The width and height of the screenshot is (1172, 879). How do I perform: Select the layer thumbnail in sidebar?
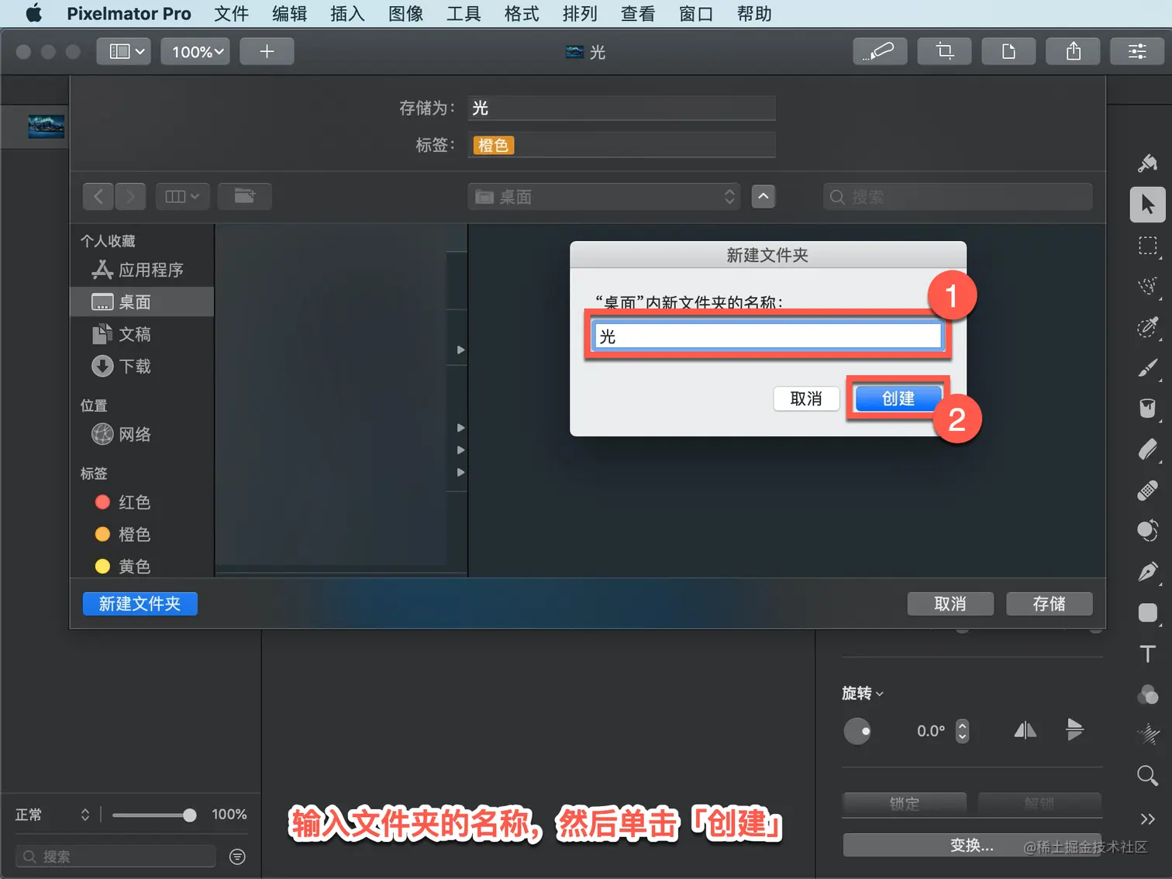click(x=47, y=126)
